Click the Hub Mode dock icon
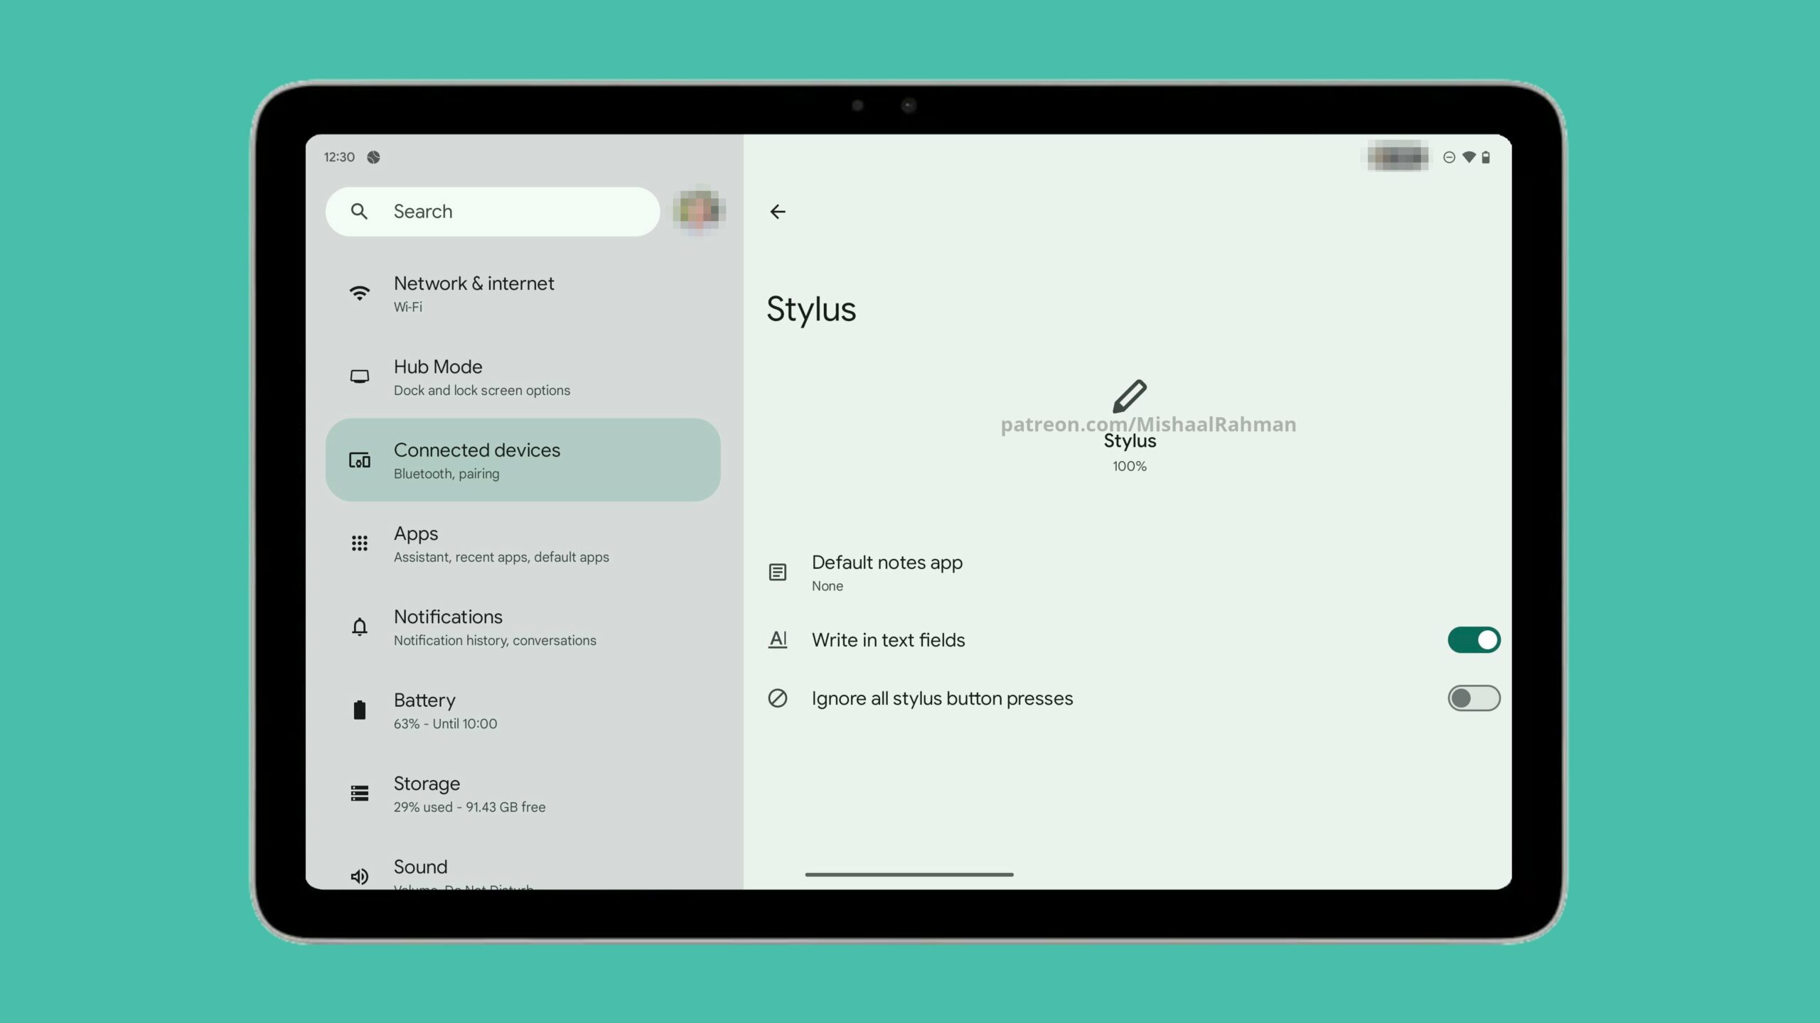 (359, 377)
